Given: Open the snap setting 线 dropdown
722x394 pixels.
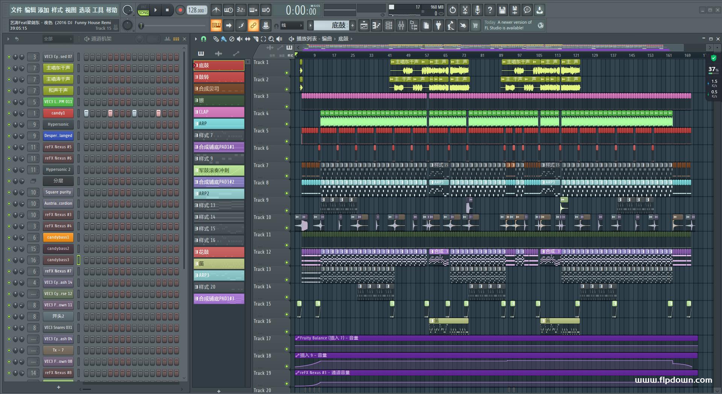Looking at the screenshot, I should tap(292, 26).
